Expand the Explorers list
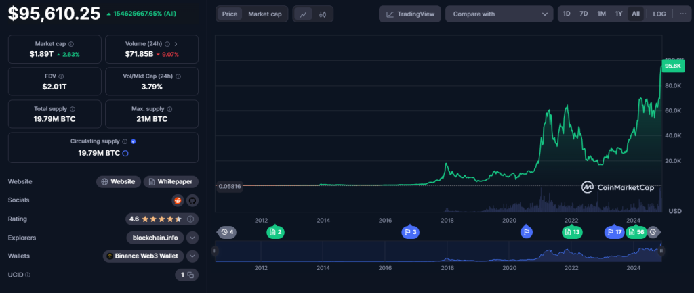This screenshot has height=293, width=694. pos(192,238)
